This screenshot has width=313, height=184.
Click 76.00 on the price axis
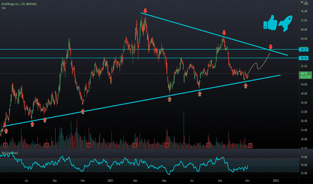point(304,11)
